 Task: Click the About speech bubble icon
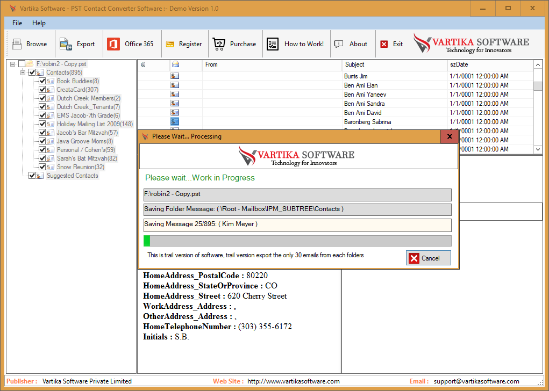coord(339,44)
